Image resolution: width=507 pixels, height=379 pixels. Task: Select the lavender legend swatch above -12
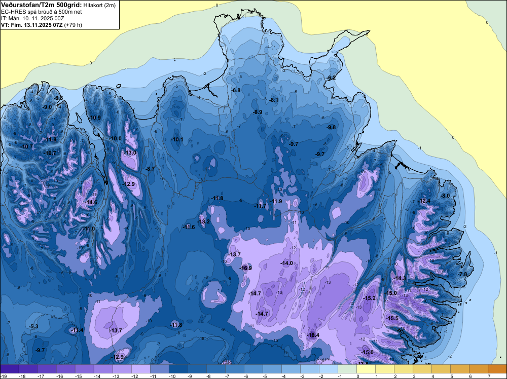click(x=140, y=369)
